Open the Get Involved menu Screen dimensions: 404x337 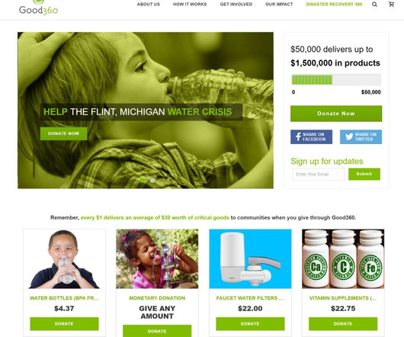pos(236,5)
